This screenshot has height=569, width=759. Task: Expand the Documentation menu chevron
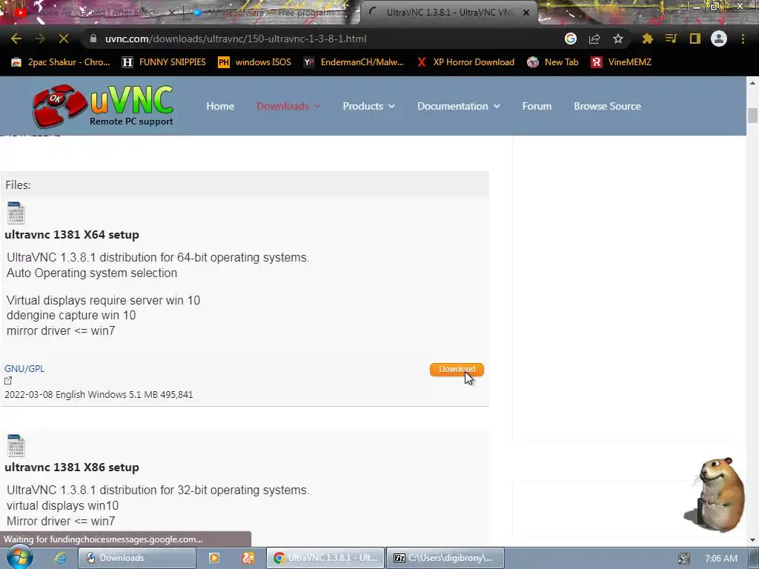click(497, 107)
